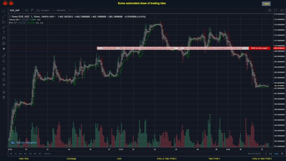
Task: Select the text annotation tool
Action: click(4, 33)
